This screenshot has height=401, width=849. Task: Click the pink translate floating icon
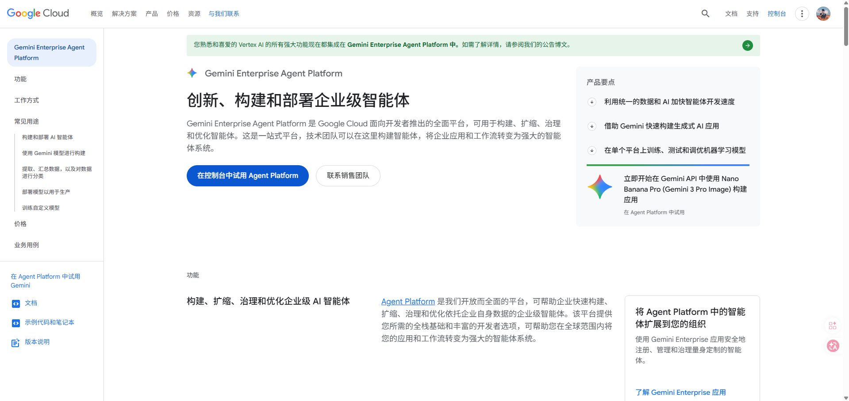click(x=833, y=346)
